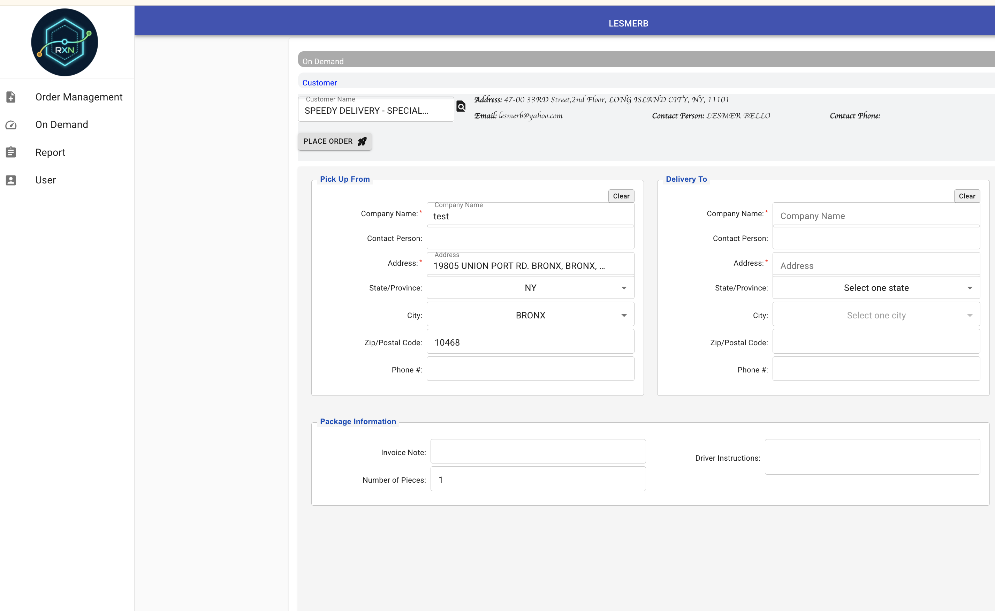Clear the Delivery To section
The image size is (995, 611).
967,196
